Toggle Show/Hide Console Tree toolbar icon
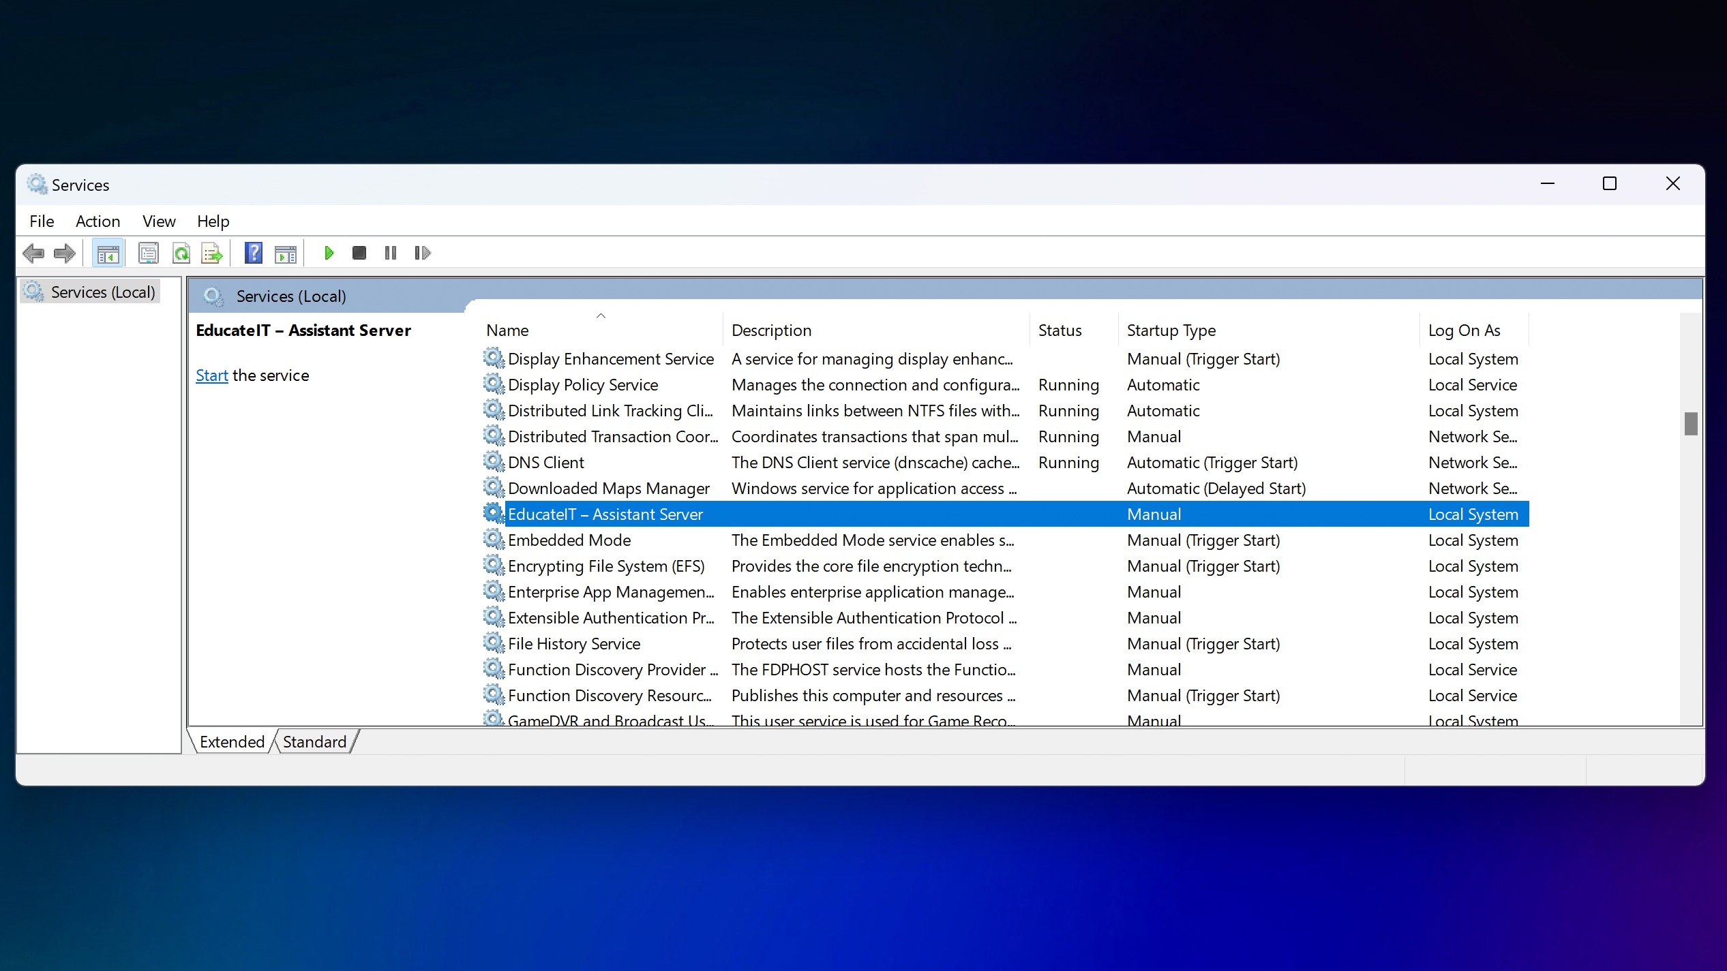Viewport: 1727px width, 971px height. pos(108,253)
